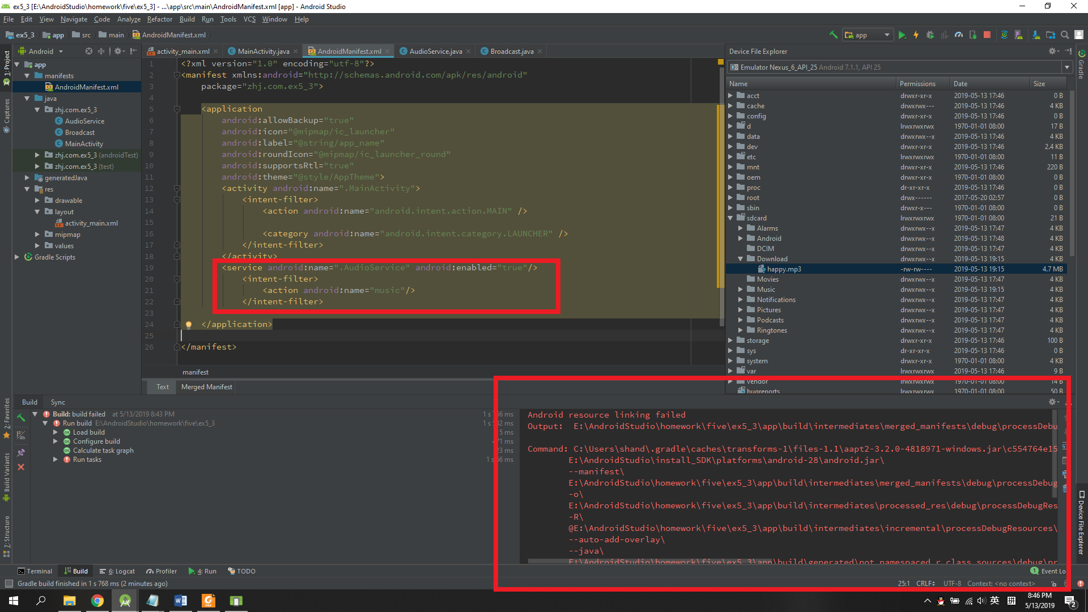Collapse the sdcard folder
The width and height of the screenshot is (1088, 612).
coord(730,218)
